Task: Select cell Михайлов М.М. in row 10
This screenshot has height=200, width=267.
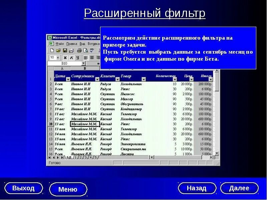Action: pos(85,124)
